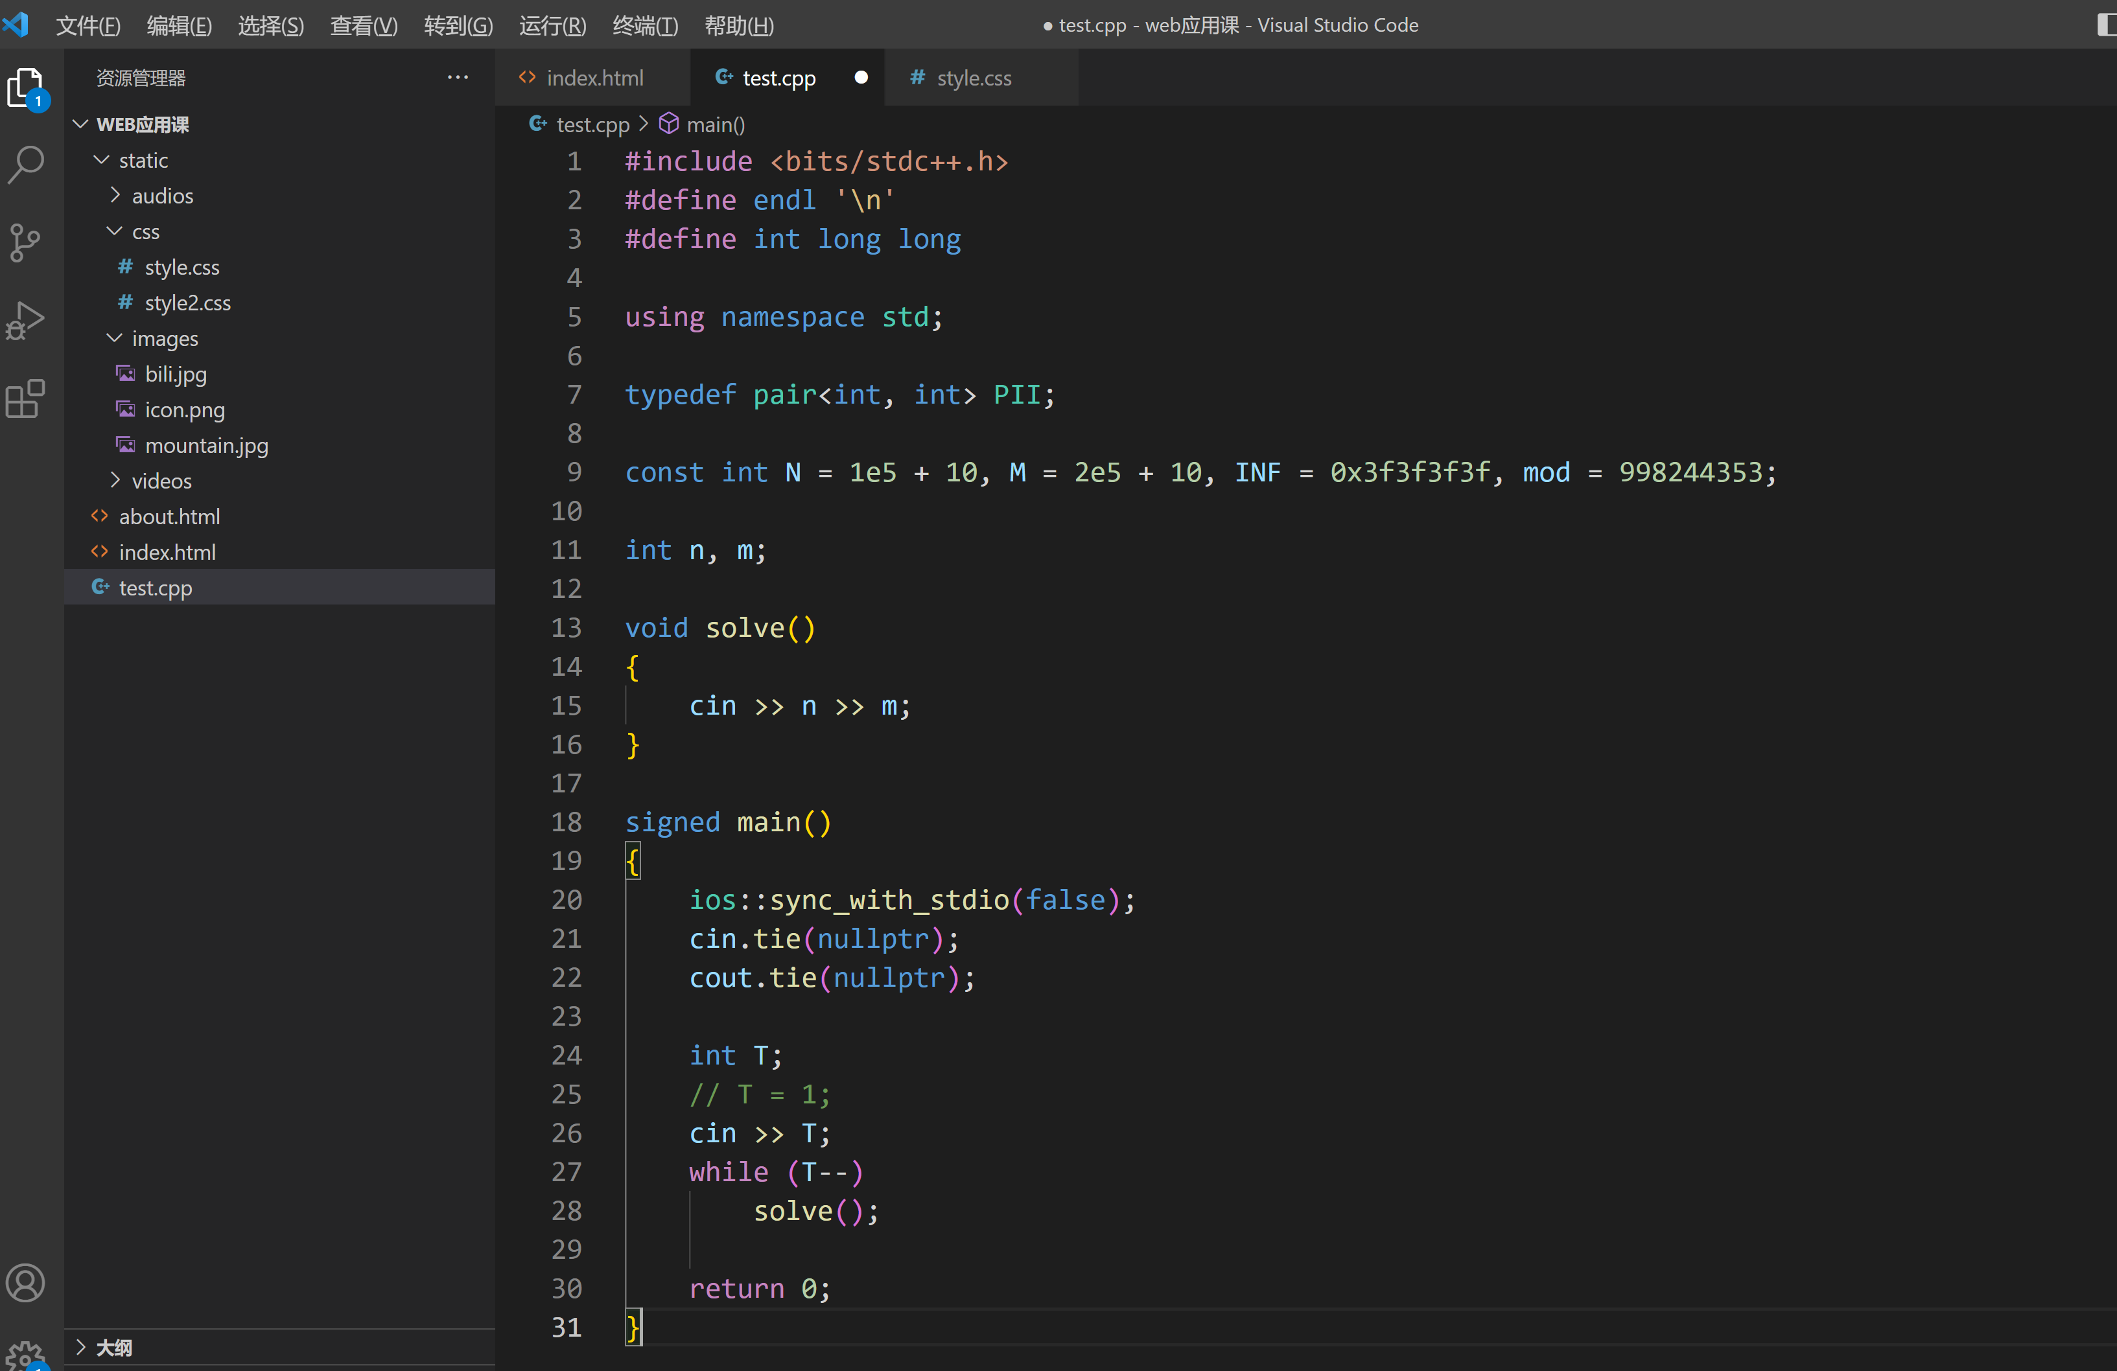This screenshot has width=2117, height=1371.
Task: Open the 编辑(E) menu
Action: pyautogui.click(x=179, y=25)
